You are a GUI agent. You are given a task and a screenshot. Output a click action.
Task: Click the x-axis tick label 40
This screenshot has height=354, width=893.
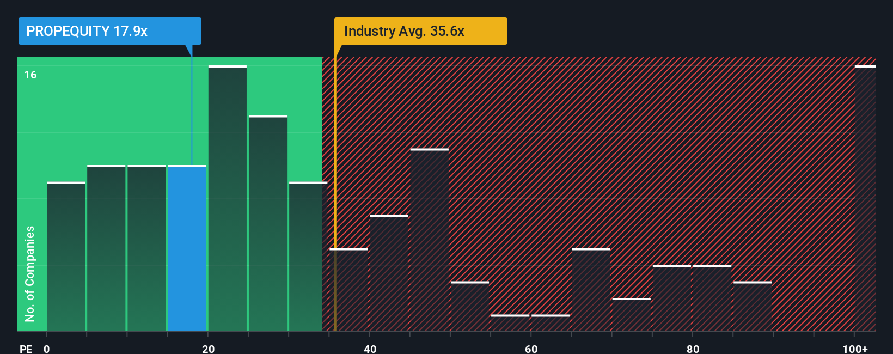(370, 349)
